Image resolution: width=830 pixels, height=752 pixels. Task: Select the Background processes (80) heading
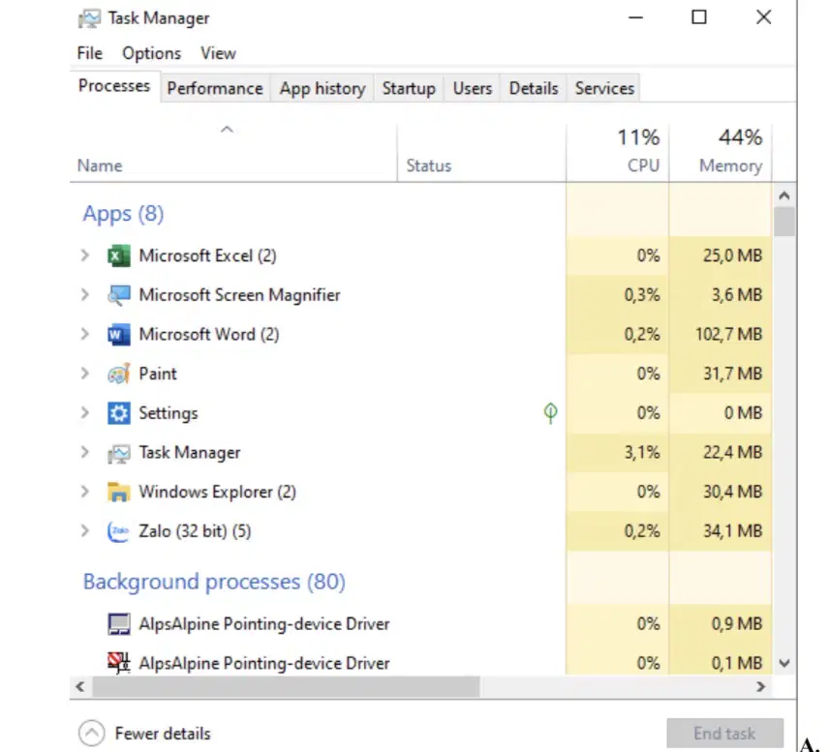coord(214,582)
